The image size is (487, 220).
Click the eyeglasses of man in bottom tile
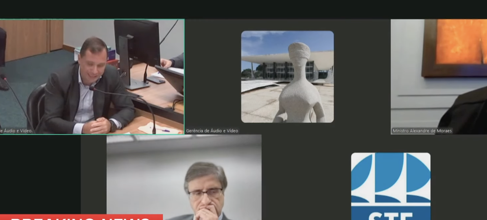pos(205,193)
